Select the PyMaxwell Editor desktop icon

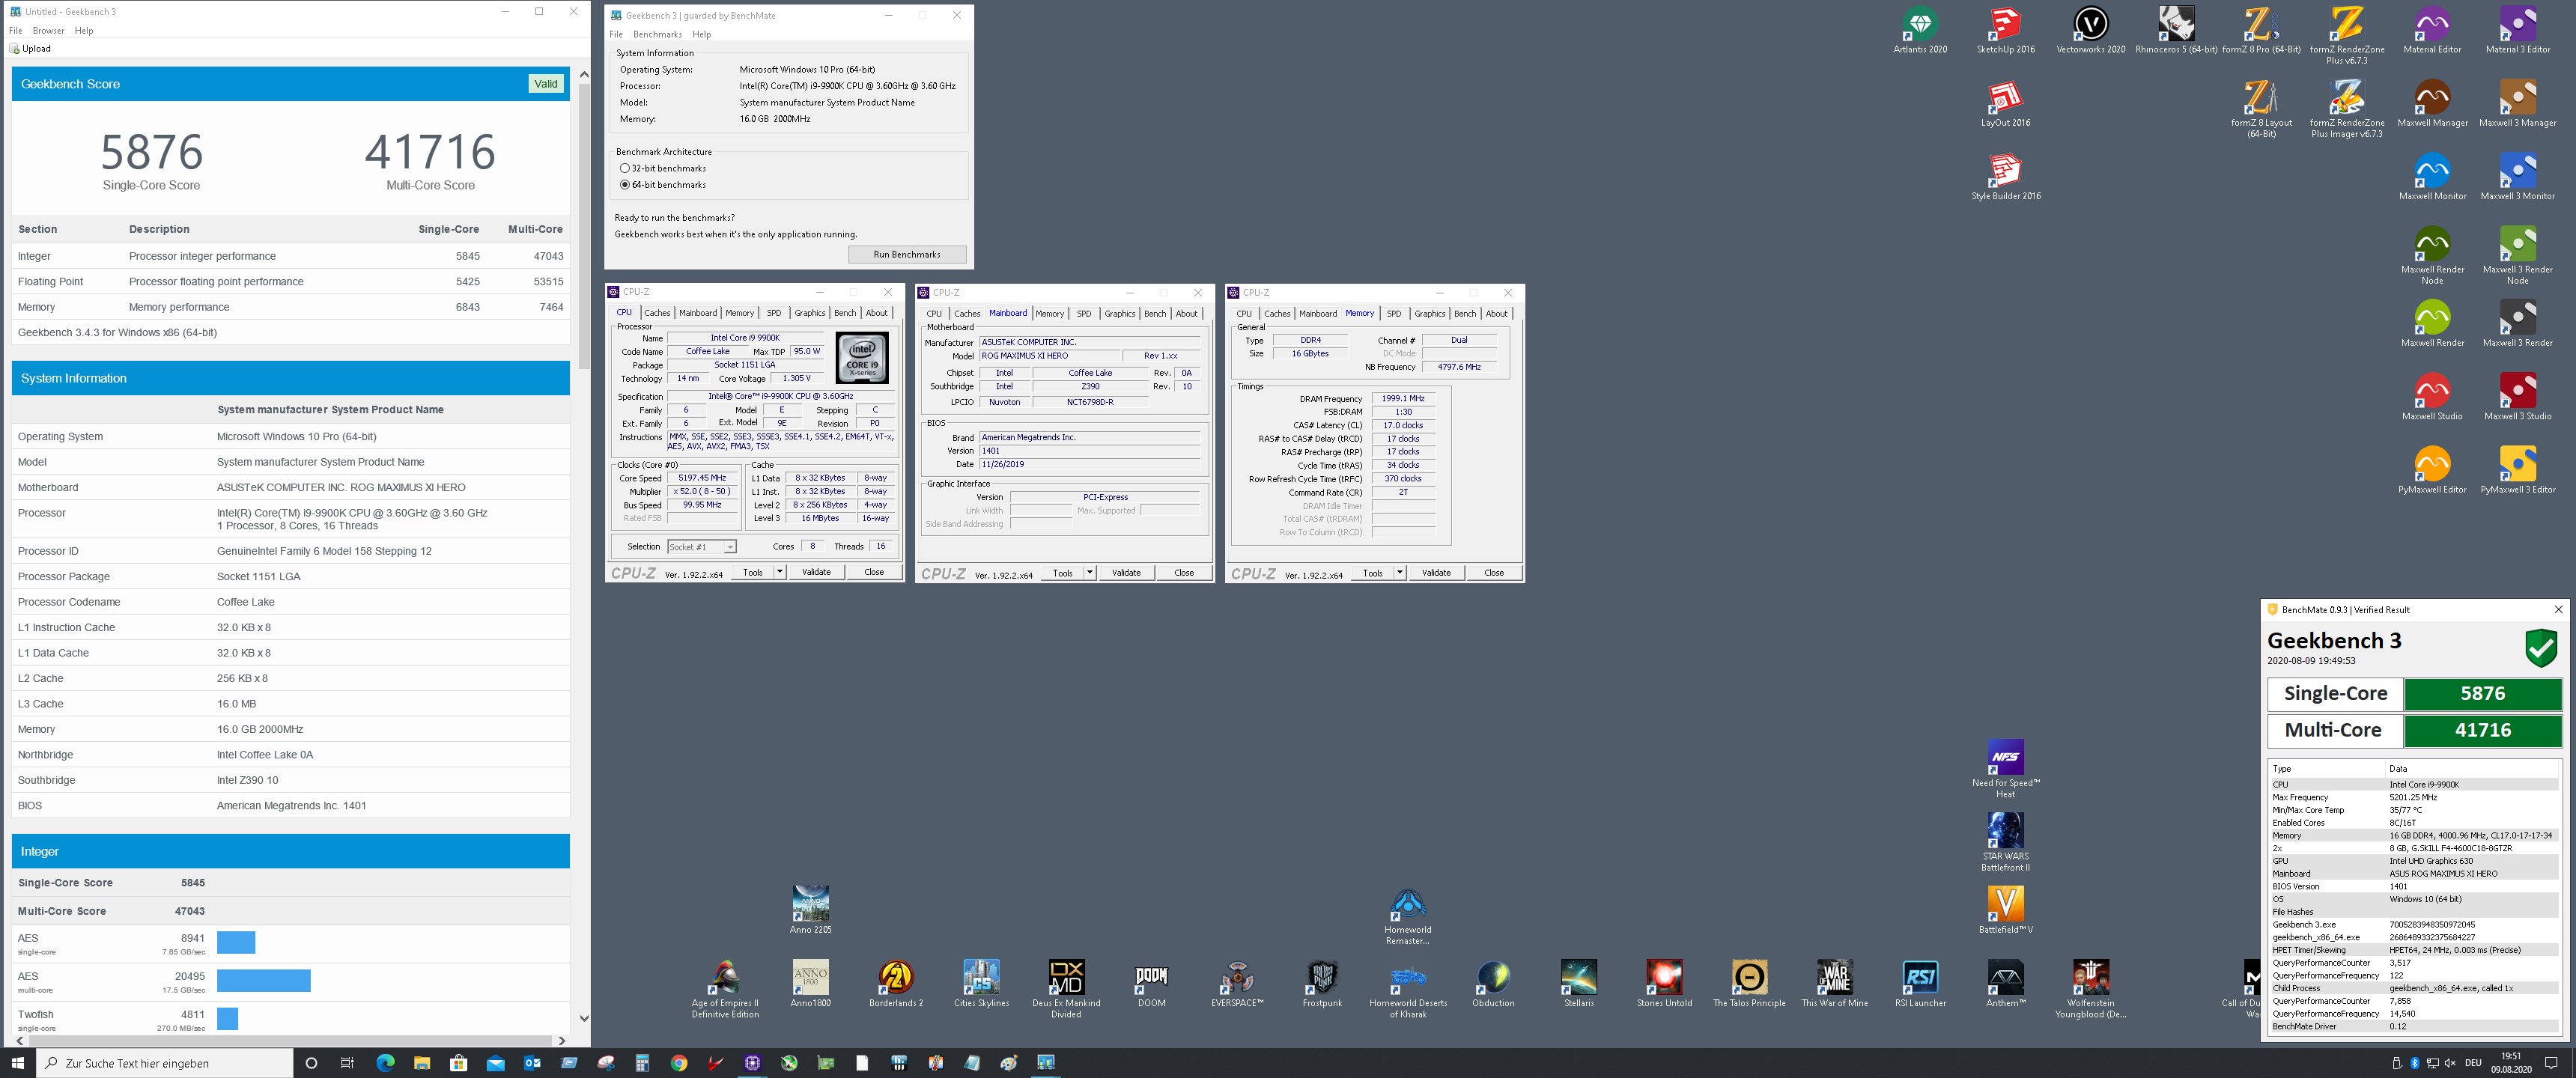2432,470
